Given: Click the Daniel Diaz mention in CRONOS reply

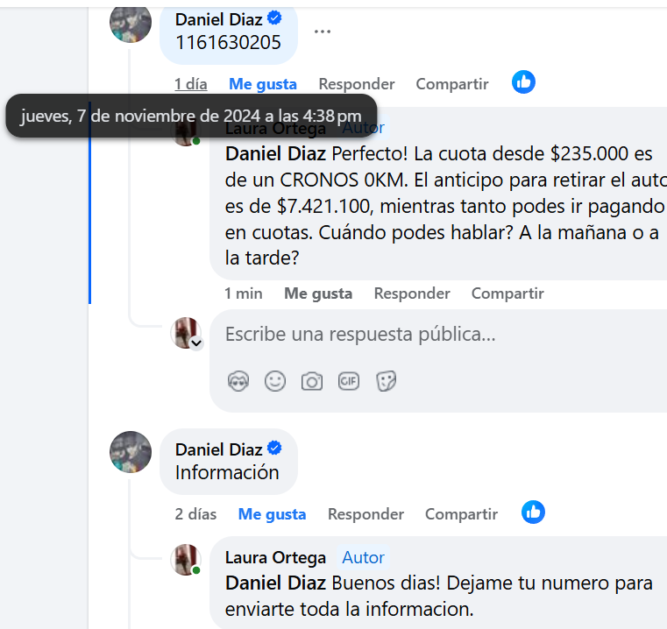Looking at the screenshot, I should click(x=275, y=154).
